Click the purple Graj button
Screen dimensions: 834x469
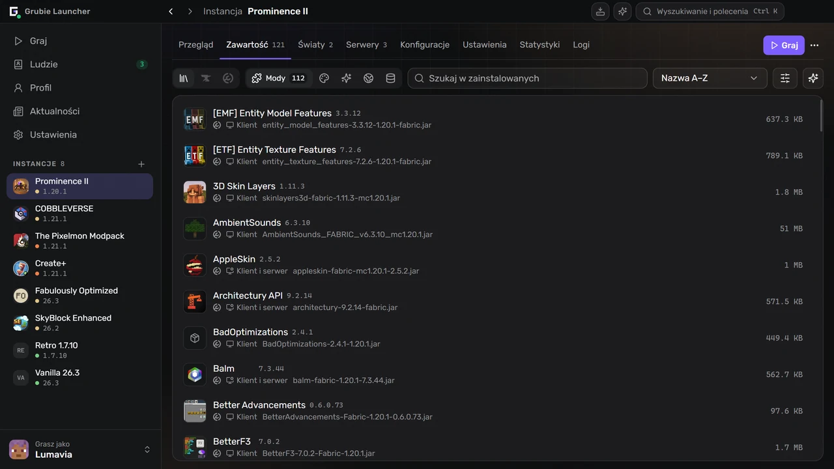pyautogui.click(x=784, y=45)
